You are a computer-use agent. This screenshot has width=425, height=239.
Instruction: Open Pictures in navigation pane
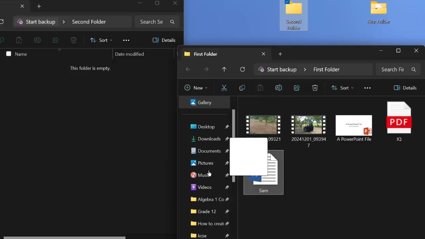tap(206, 163)
